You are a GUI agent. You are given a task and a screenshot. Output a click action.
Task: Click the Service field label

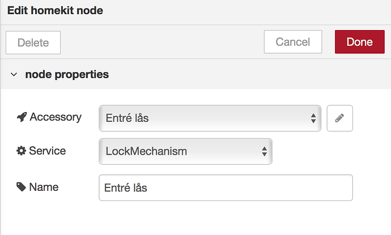click(48, 151)
